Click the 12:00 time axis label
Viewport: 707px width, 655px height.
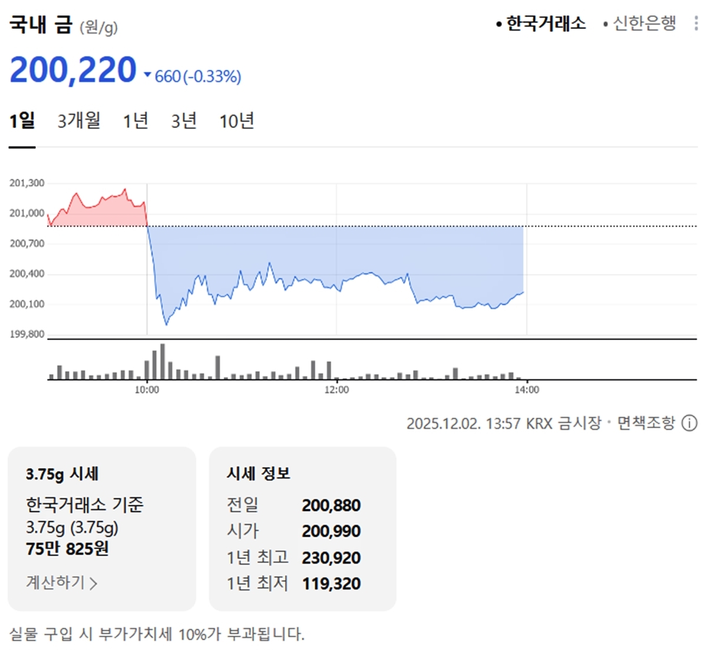336,389
